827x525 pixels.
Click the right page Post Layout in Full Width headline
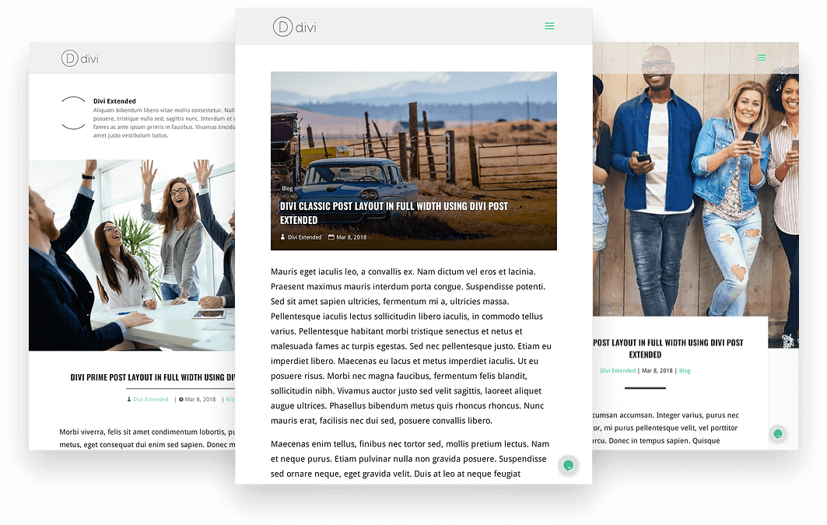[668, 348]
